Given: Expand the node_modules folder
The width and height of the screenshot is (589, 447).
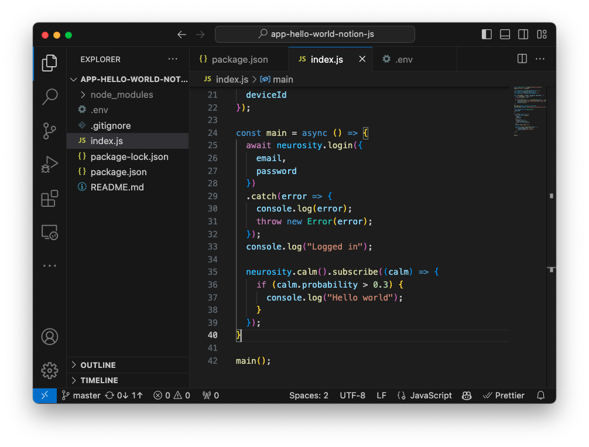Looking at the screenshot, I should [x=121, y=95].
